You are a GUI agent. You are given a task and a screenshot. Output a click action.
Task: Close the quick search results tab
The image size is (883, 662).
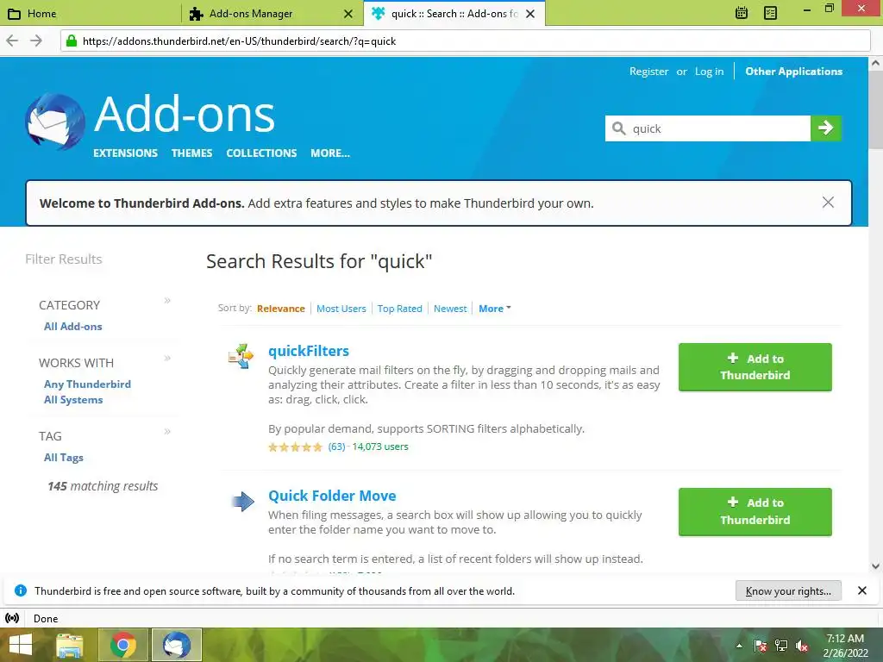click(530, 14)
